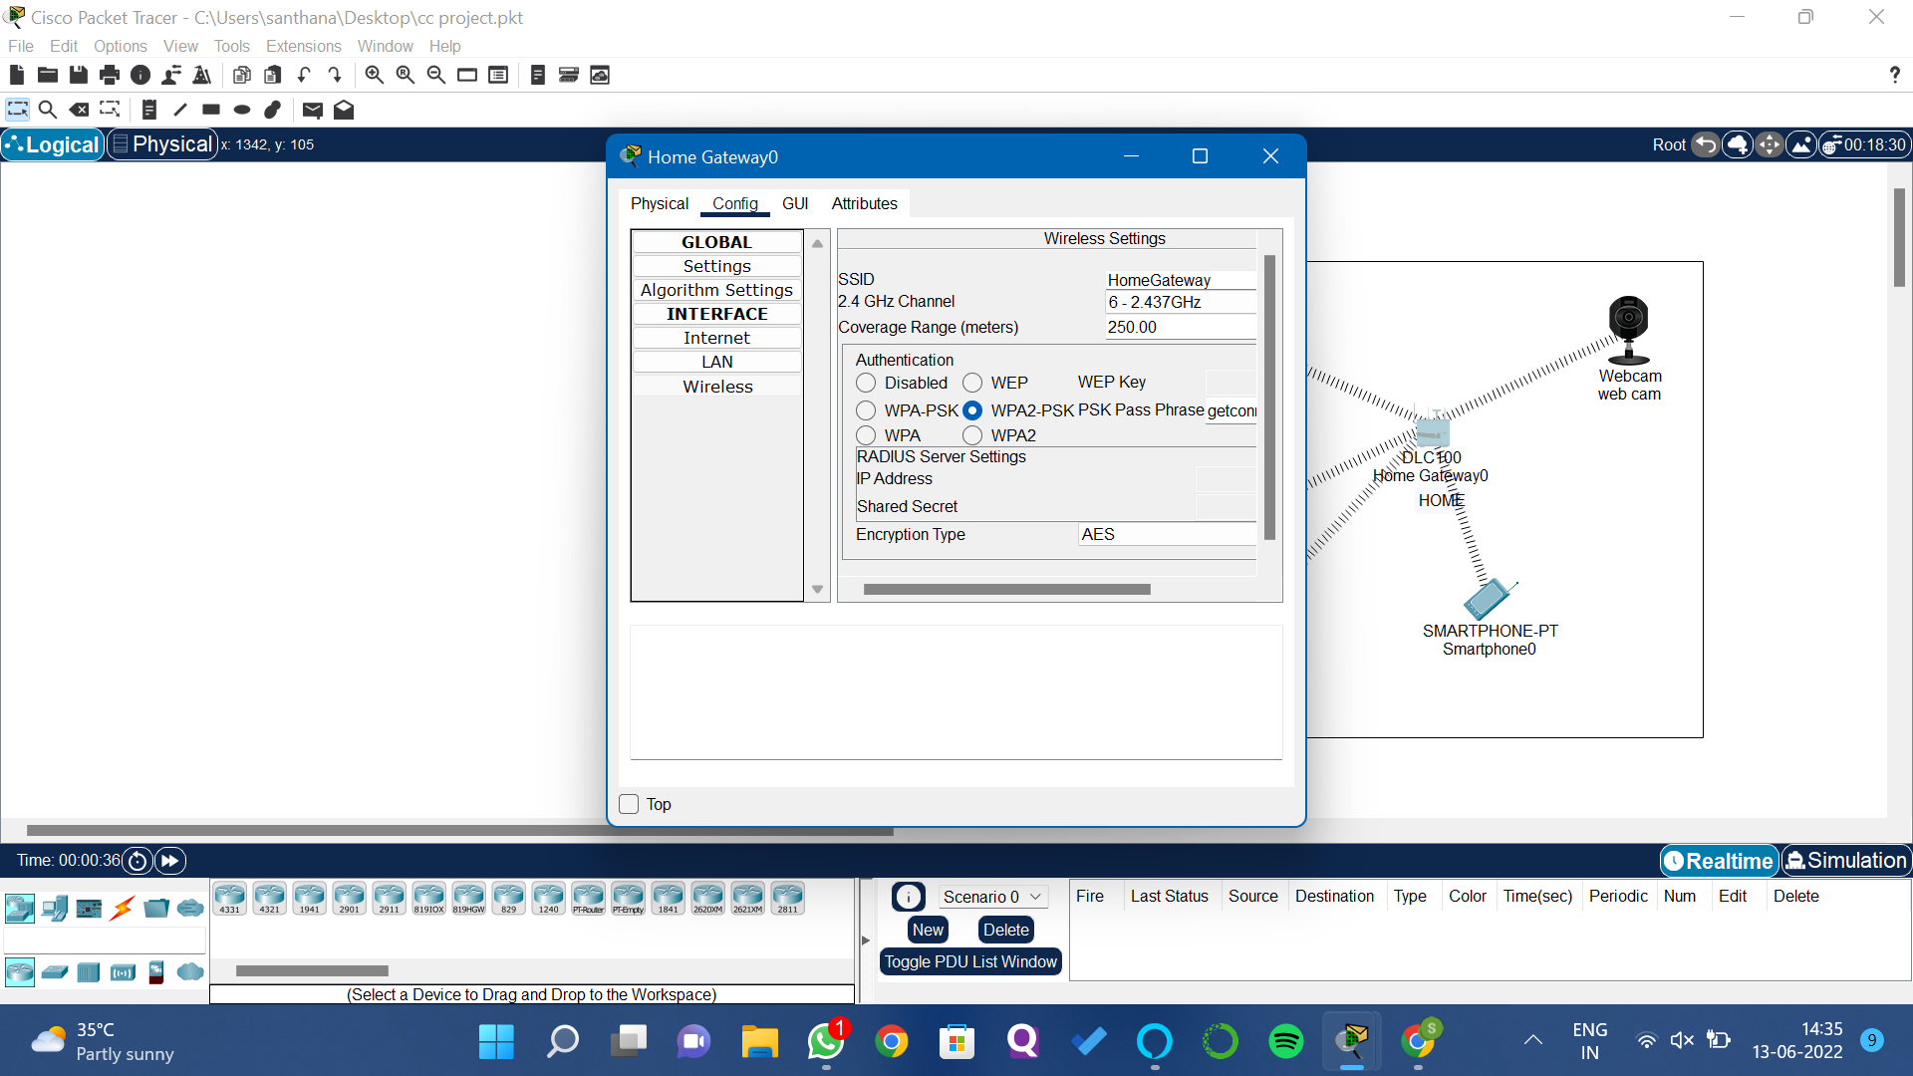
Task: Select the WEP authentication radio button
Action: [x=972, y=383]
